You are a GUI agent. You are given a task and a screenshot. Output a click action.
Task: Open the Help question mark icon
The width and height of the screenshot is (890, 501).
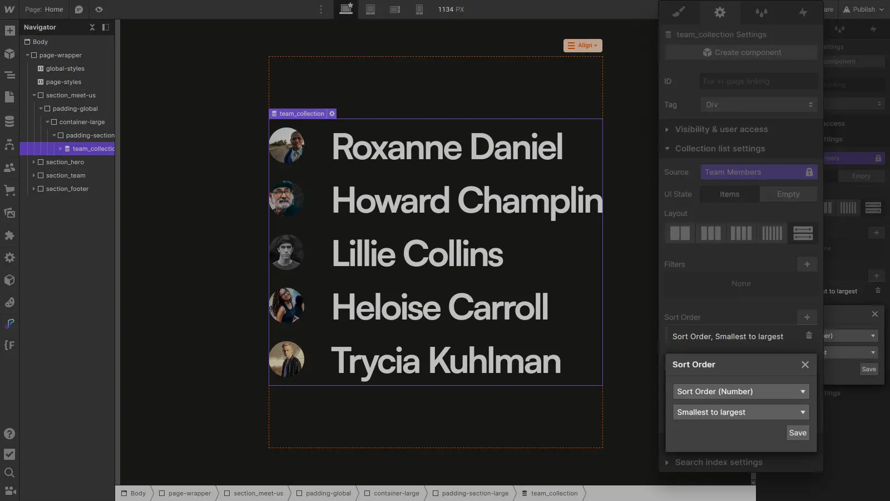tap(9, 434)
